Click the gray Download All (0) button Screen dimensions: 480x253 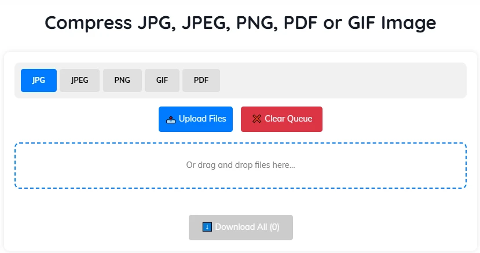[x=240, y=228]
